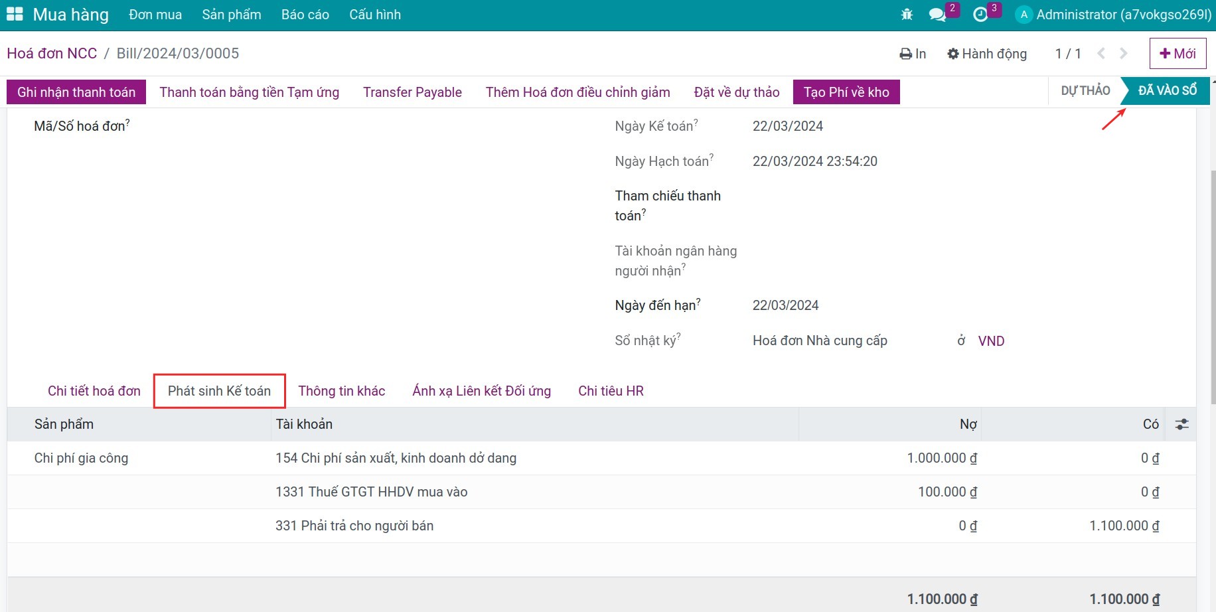This screenshot has height=612, width=1216.
Task: Open the Sản phẩm menu
Action: click(x=232, y=15)
